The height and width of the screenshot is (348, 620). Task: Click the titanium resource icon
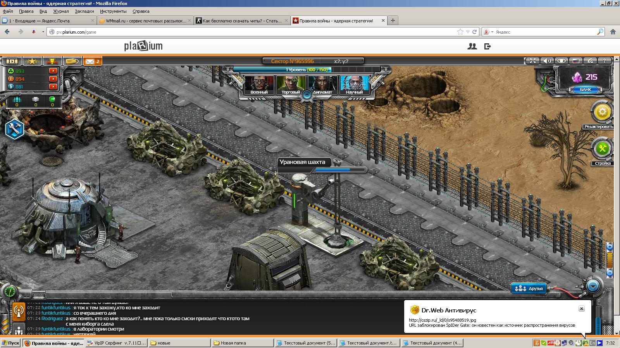pos(11,79)
